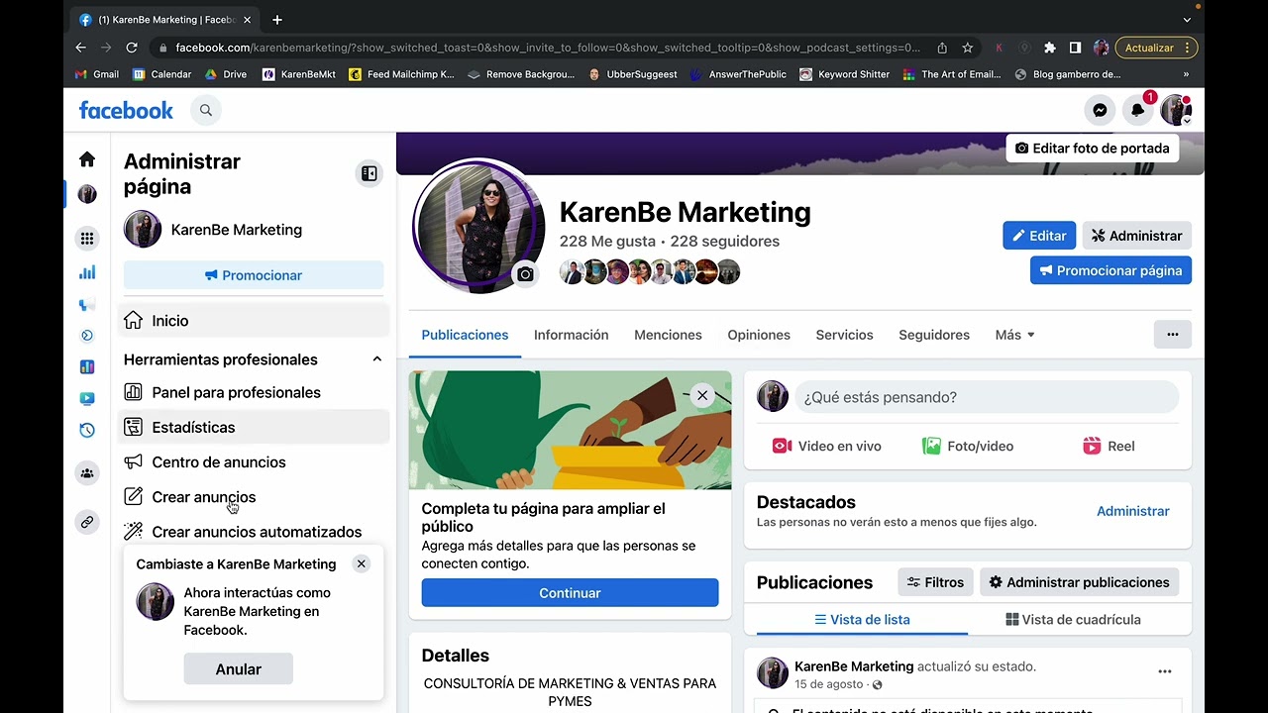1268x713 pixels.
Task: Collapse the Administrar página sidebar panel icon
Action: [369, 174]
